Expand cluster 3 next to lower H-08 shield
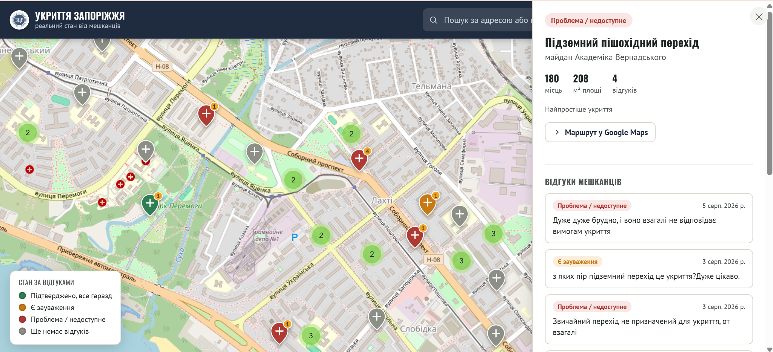 (461, 261)
